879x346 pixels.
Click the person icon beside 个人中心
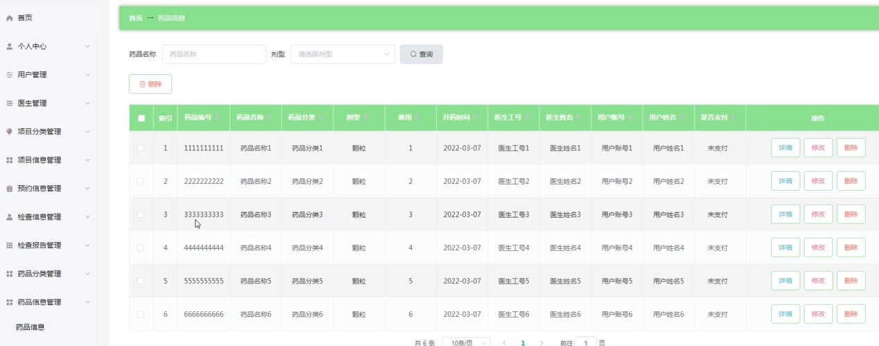pyautogui.click(x=9, y=46)
